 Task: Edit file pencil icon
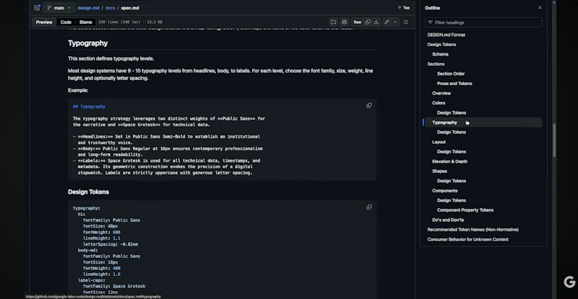coord(387,22)
